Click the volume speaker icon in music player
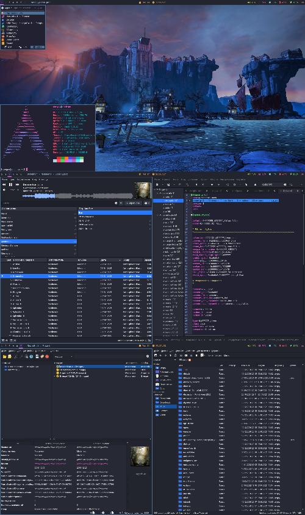Viewport: 305px width, 515px height. pyautogui.click(x=4, y=190)
